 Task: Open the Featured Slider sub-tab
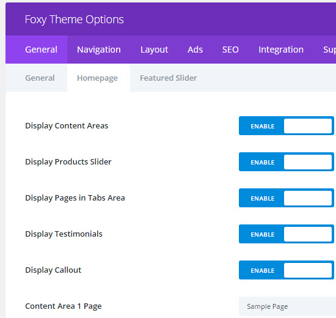tap(169, 78)
